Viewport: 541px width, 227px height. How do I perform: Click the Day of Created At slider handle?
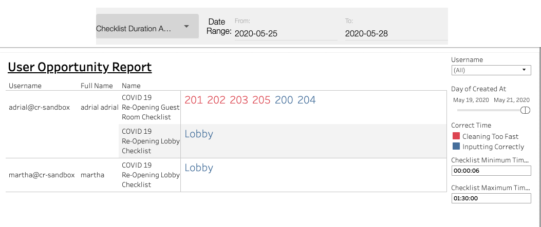tap(525, 110)
